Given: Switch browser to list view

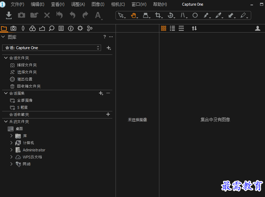Looking at the screenshot, I should click(172, 28).
